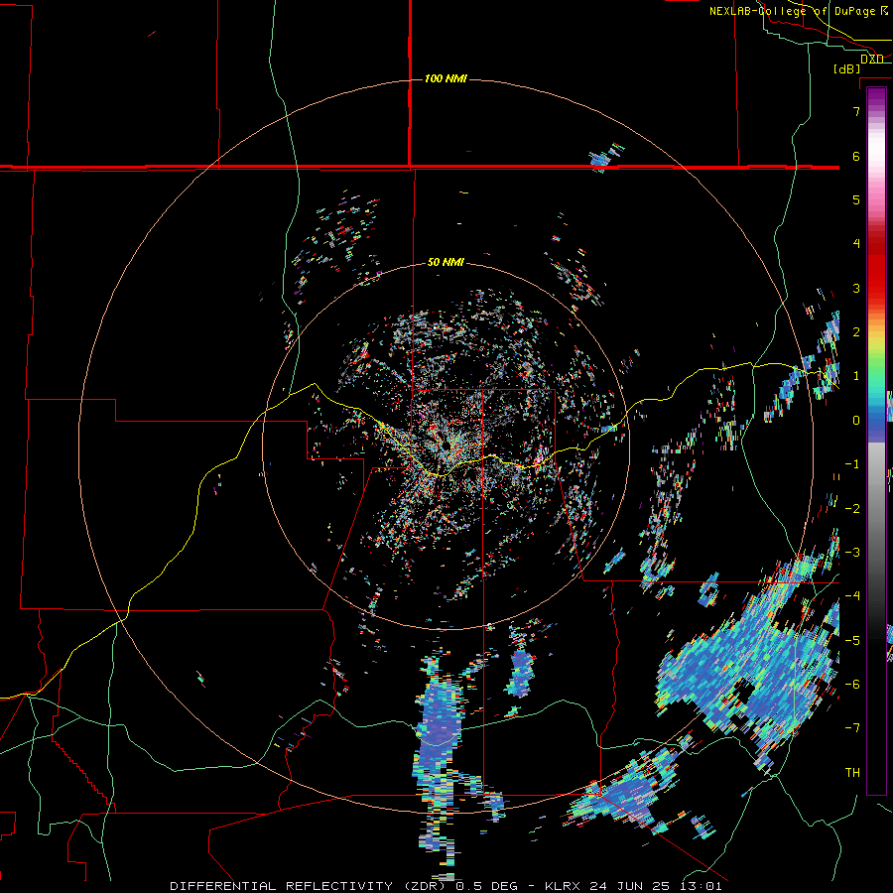Click the "-7" value on color scale
This screenshot has width=893, height=893.
(852, 728)
